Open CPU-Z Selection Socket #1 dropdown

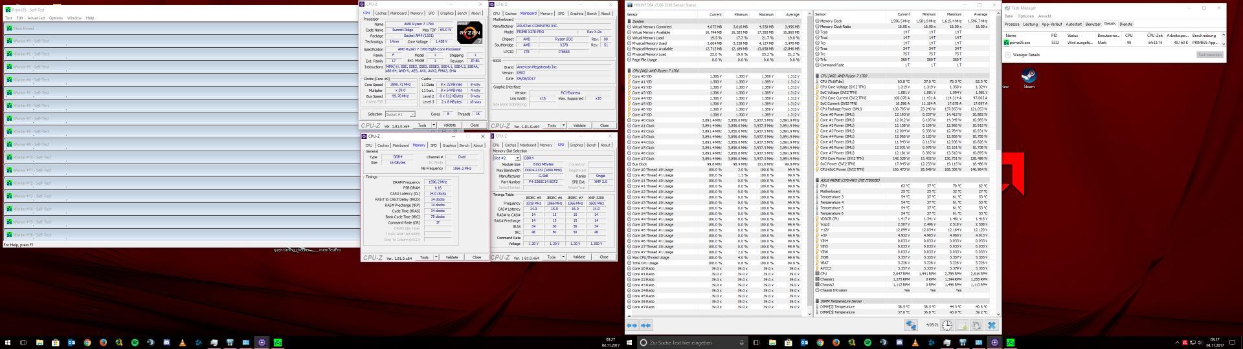pyautogui.click(x=400, y=114)
